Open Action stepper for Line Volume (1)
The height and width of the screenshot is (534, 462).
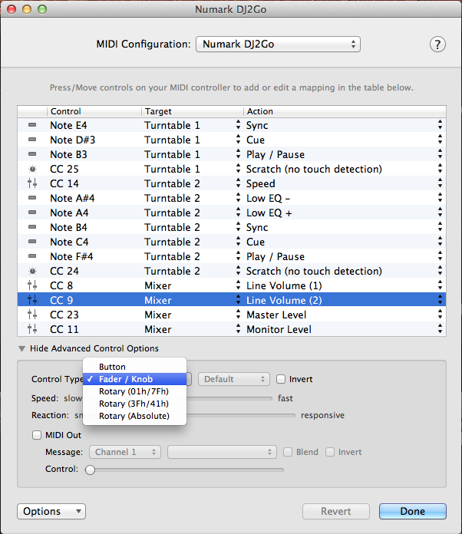441,285
